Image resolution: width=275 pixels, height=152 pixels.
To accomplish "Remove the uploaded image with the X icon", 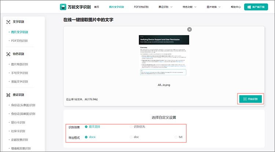I will coord(190,29).
